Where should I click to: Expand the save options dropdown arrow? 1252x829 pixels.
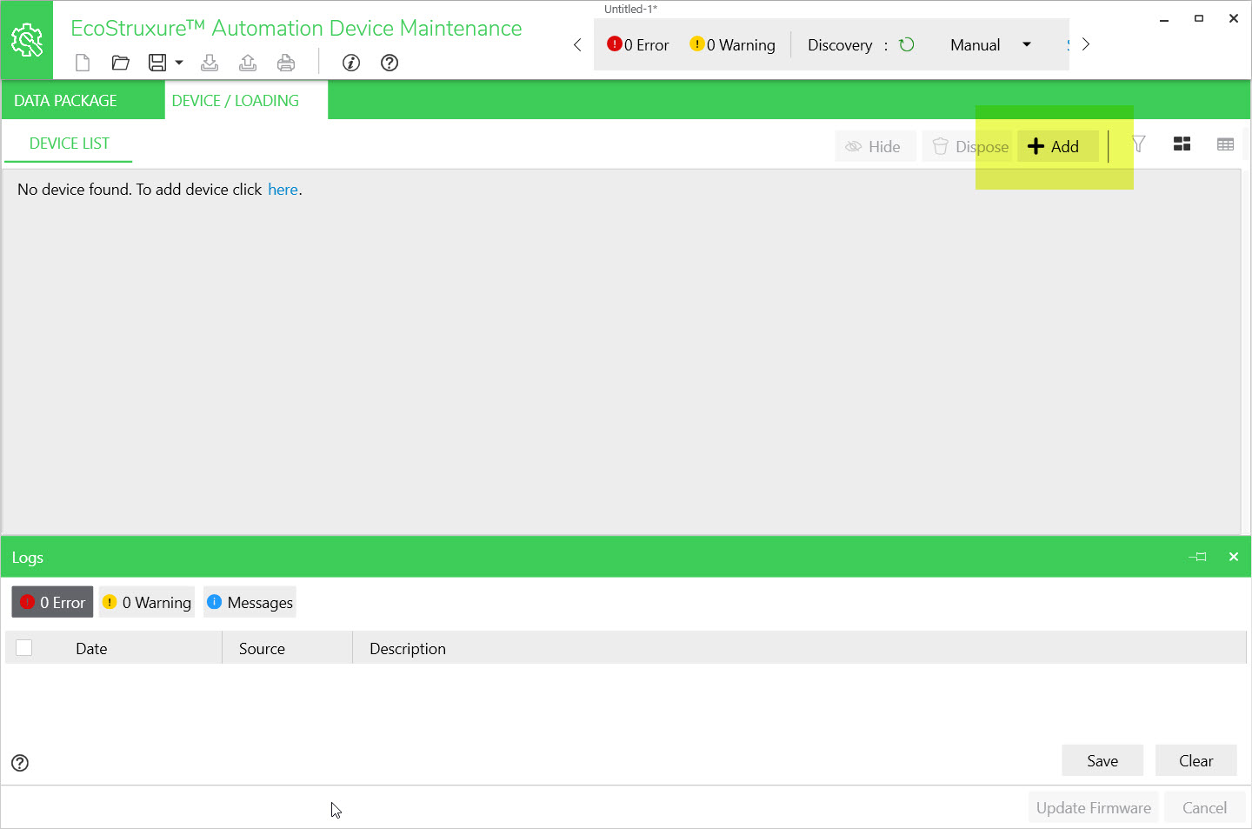(179, 63)
